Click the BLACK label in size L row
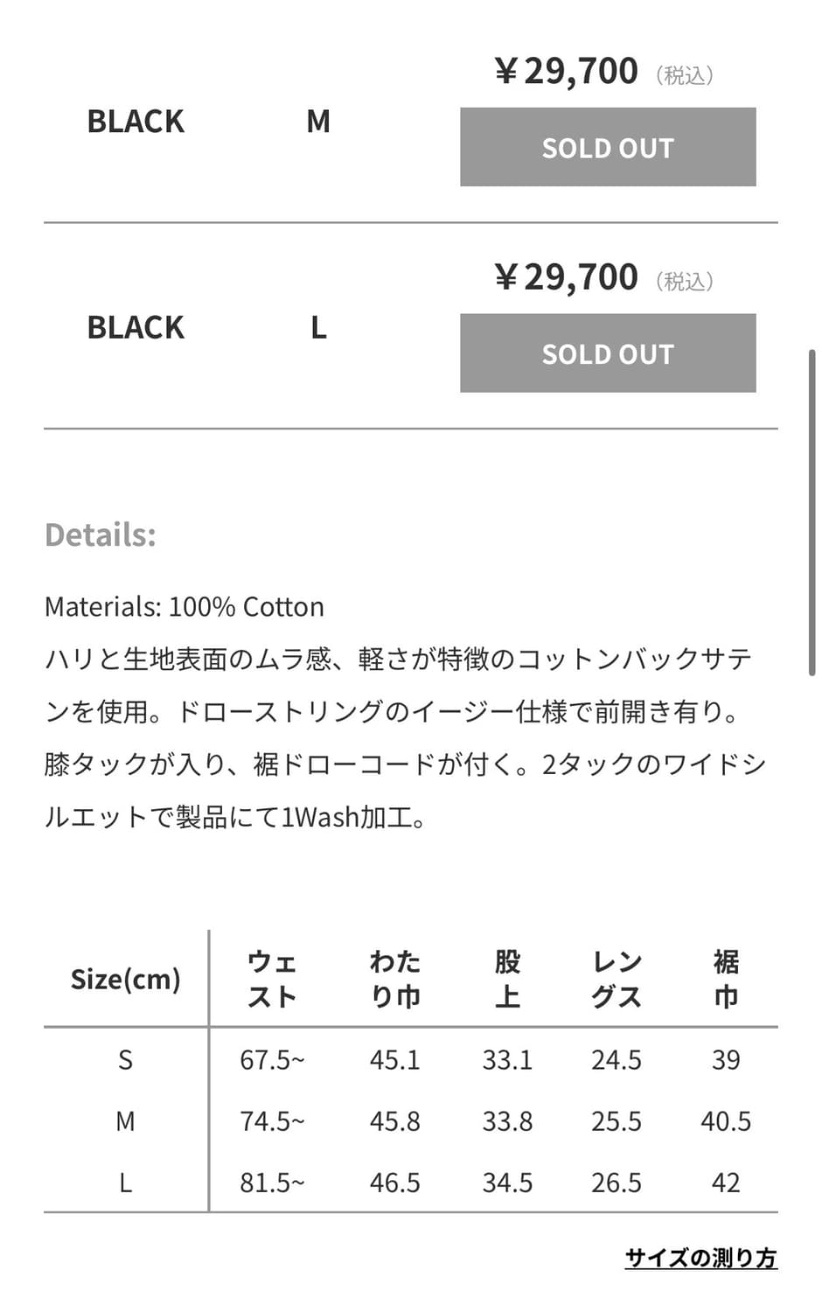The image size is (822, 1312). tap(136, 328)
